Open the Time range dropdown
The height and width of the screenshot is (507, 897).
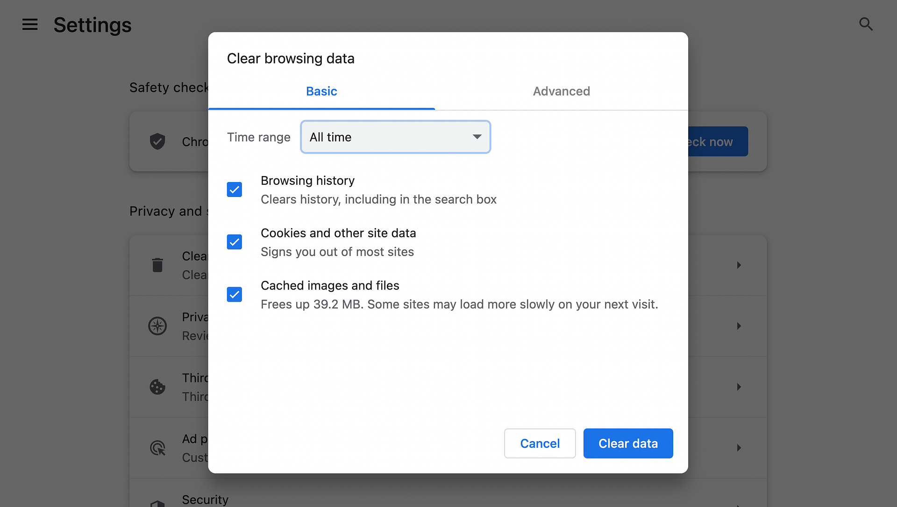(x=395, y=137)
